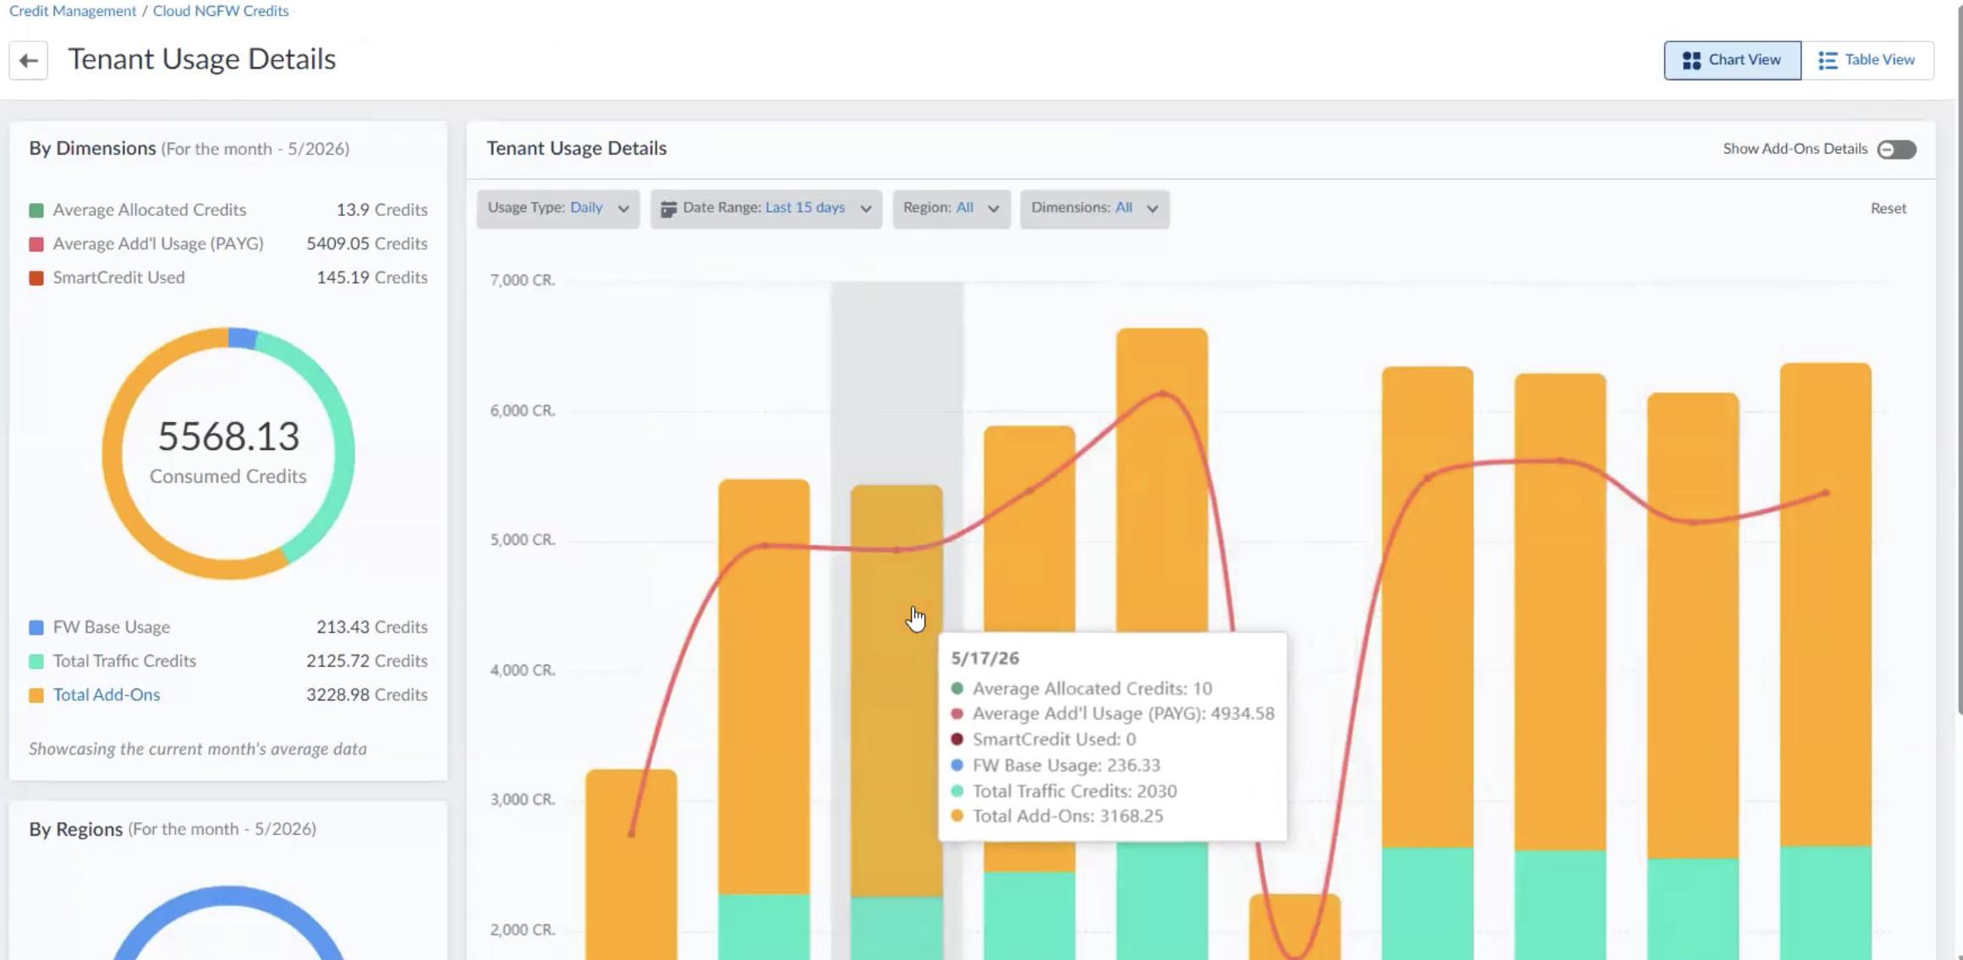This screenshot has height=960, width=1963.
Task: Go to Credit Management breadcrumb
Action: (x=73, y=11)
